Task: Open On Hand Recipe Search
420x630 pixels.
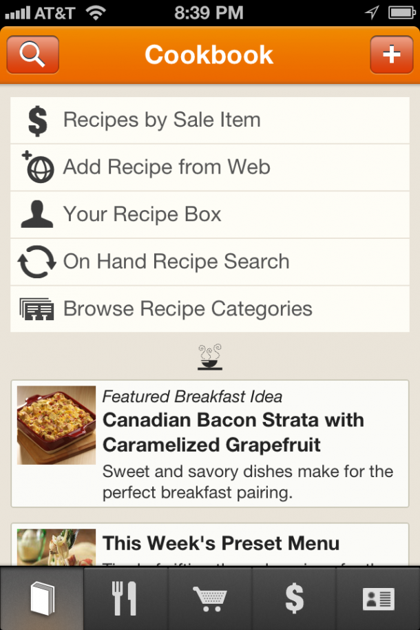Action: [210, 262]
